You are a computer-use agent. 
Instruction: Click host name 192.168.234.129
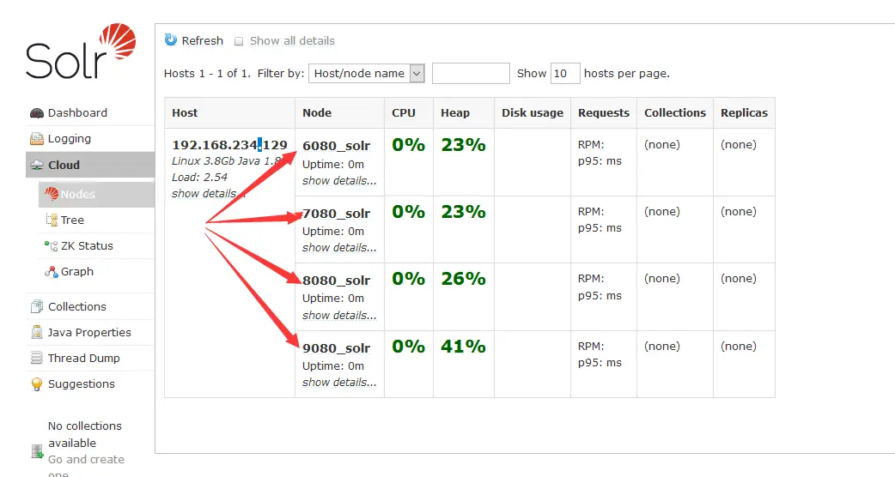coord(229,145)
